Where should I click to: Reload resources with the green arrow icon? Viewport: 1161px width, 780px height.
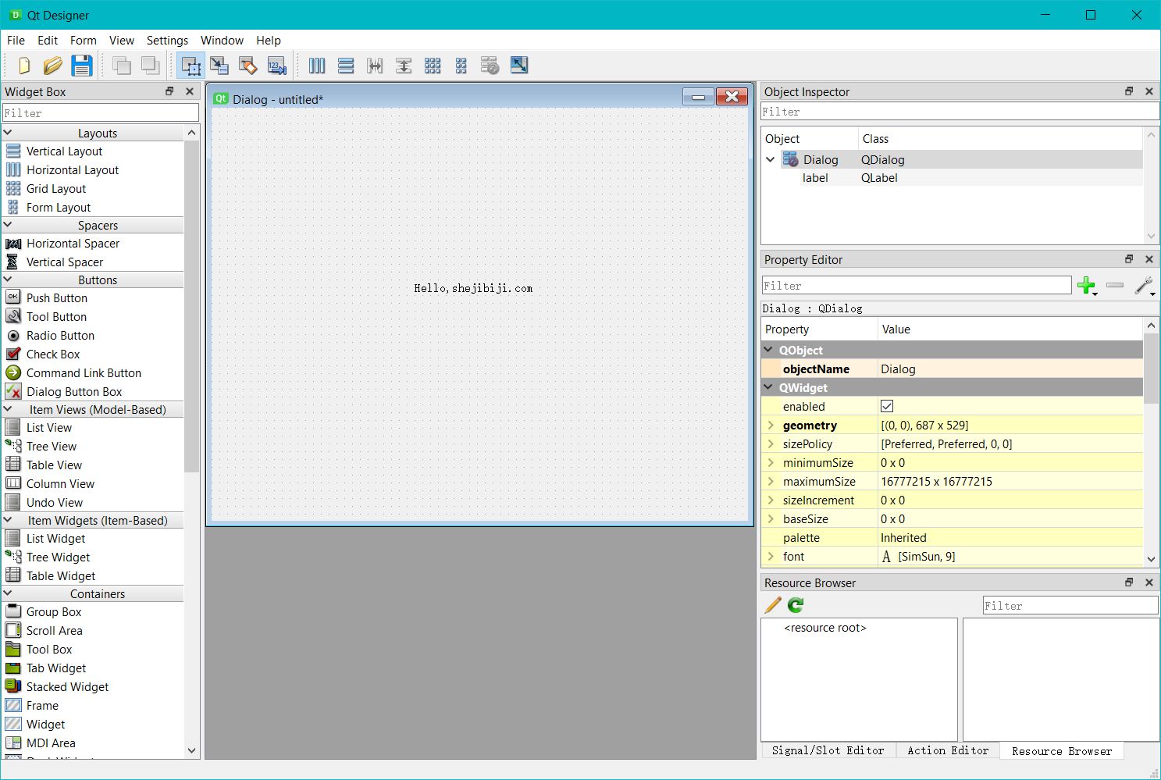(x=796, y=605)
